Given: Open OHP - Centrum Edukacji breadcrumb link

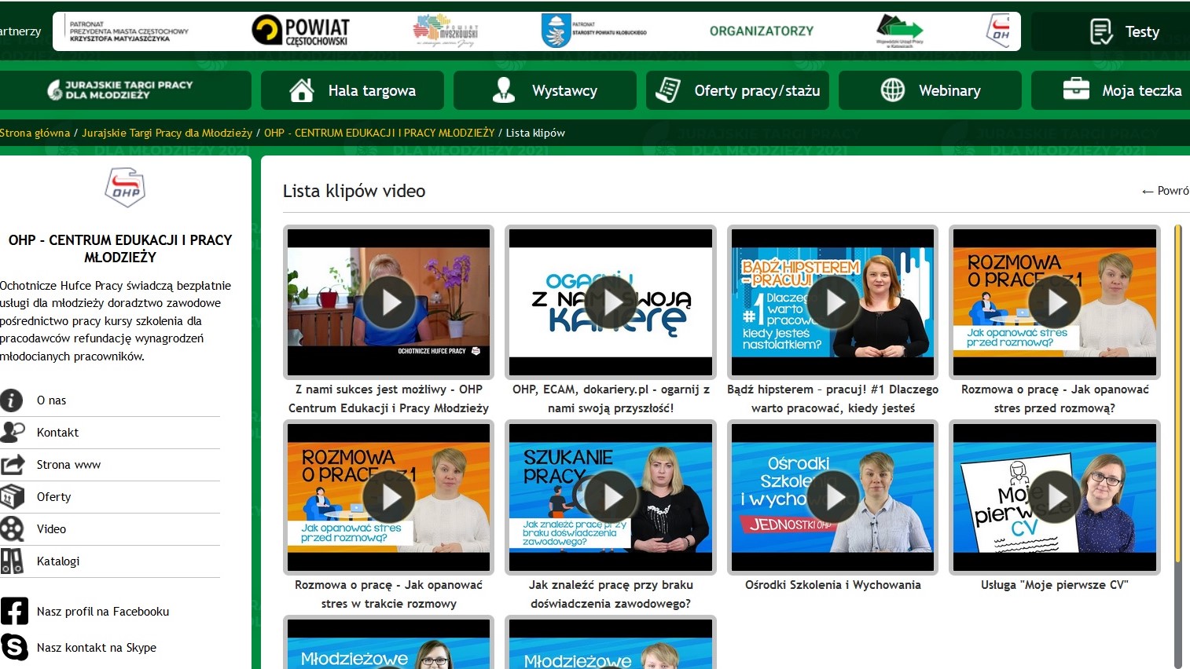Looking at the screenshot, I should tap(380, 133).
